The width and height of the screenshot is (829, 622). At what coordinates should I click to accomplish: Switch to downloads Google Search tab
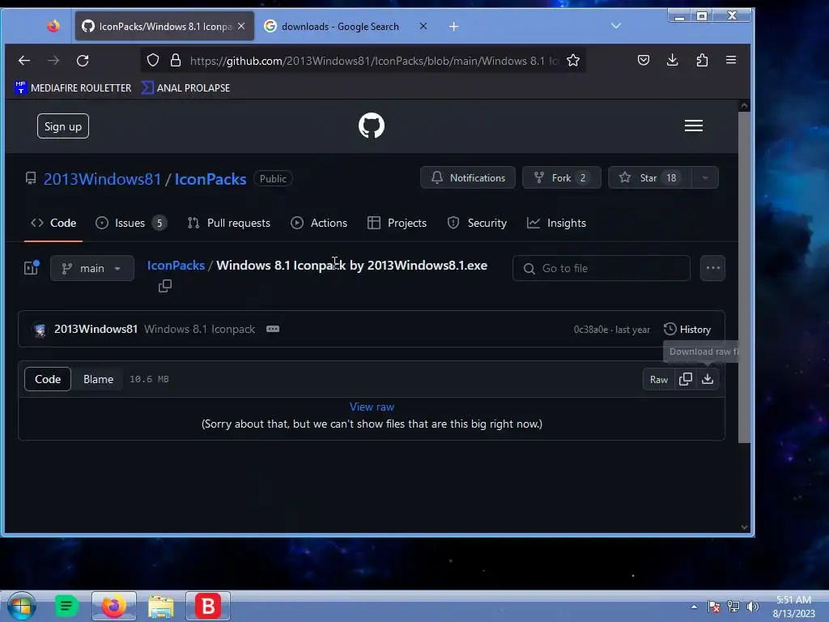[341, 27]
